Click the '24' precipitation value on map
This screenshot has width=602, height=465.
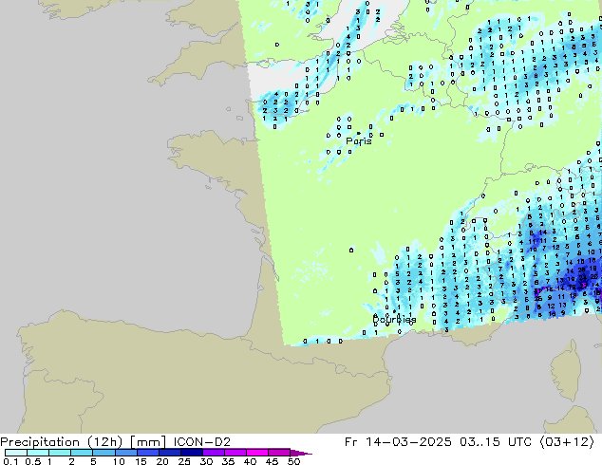(x=582, y=277)
